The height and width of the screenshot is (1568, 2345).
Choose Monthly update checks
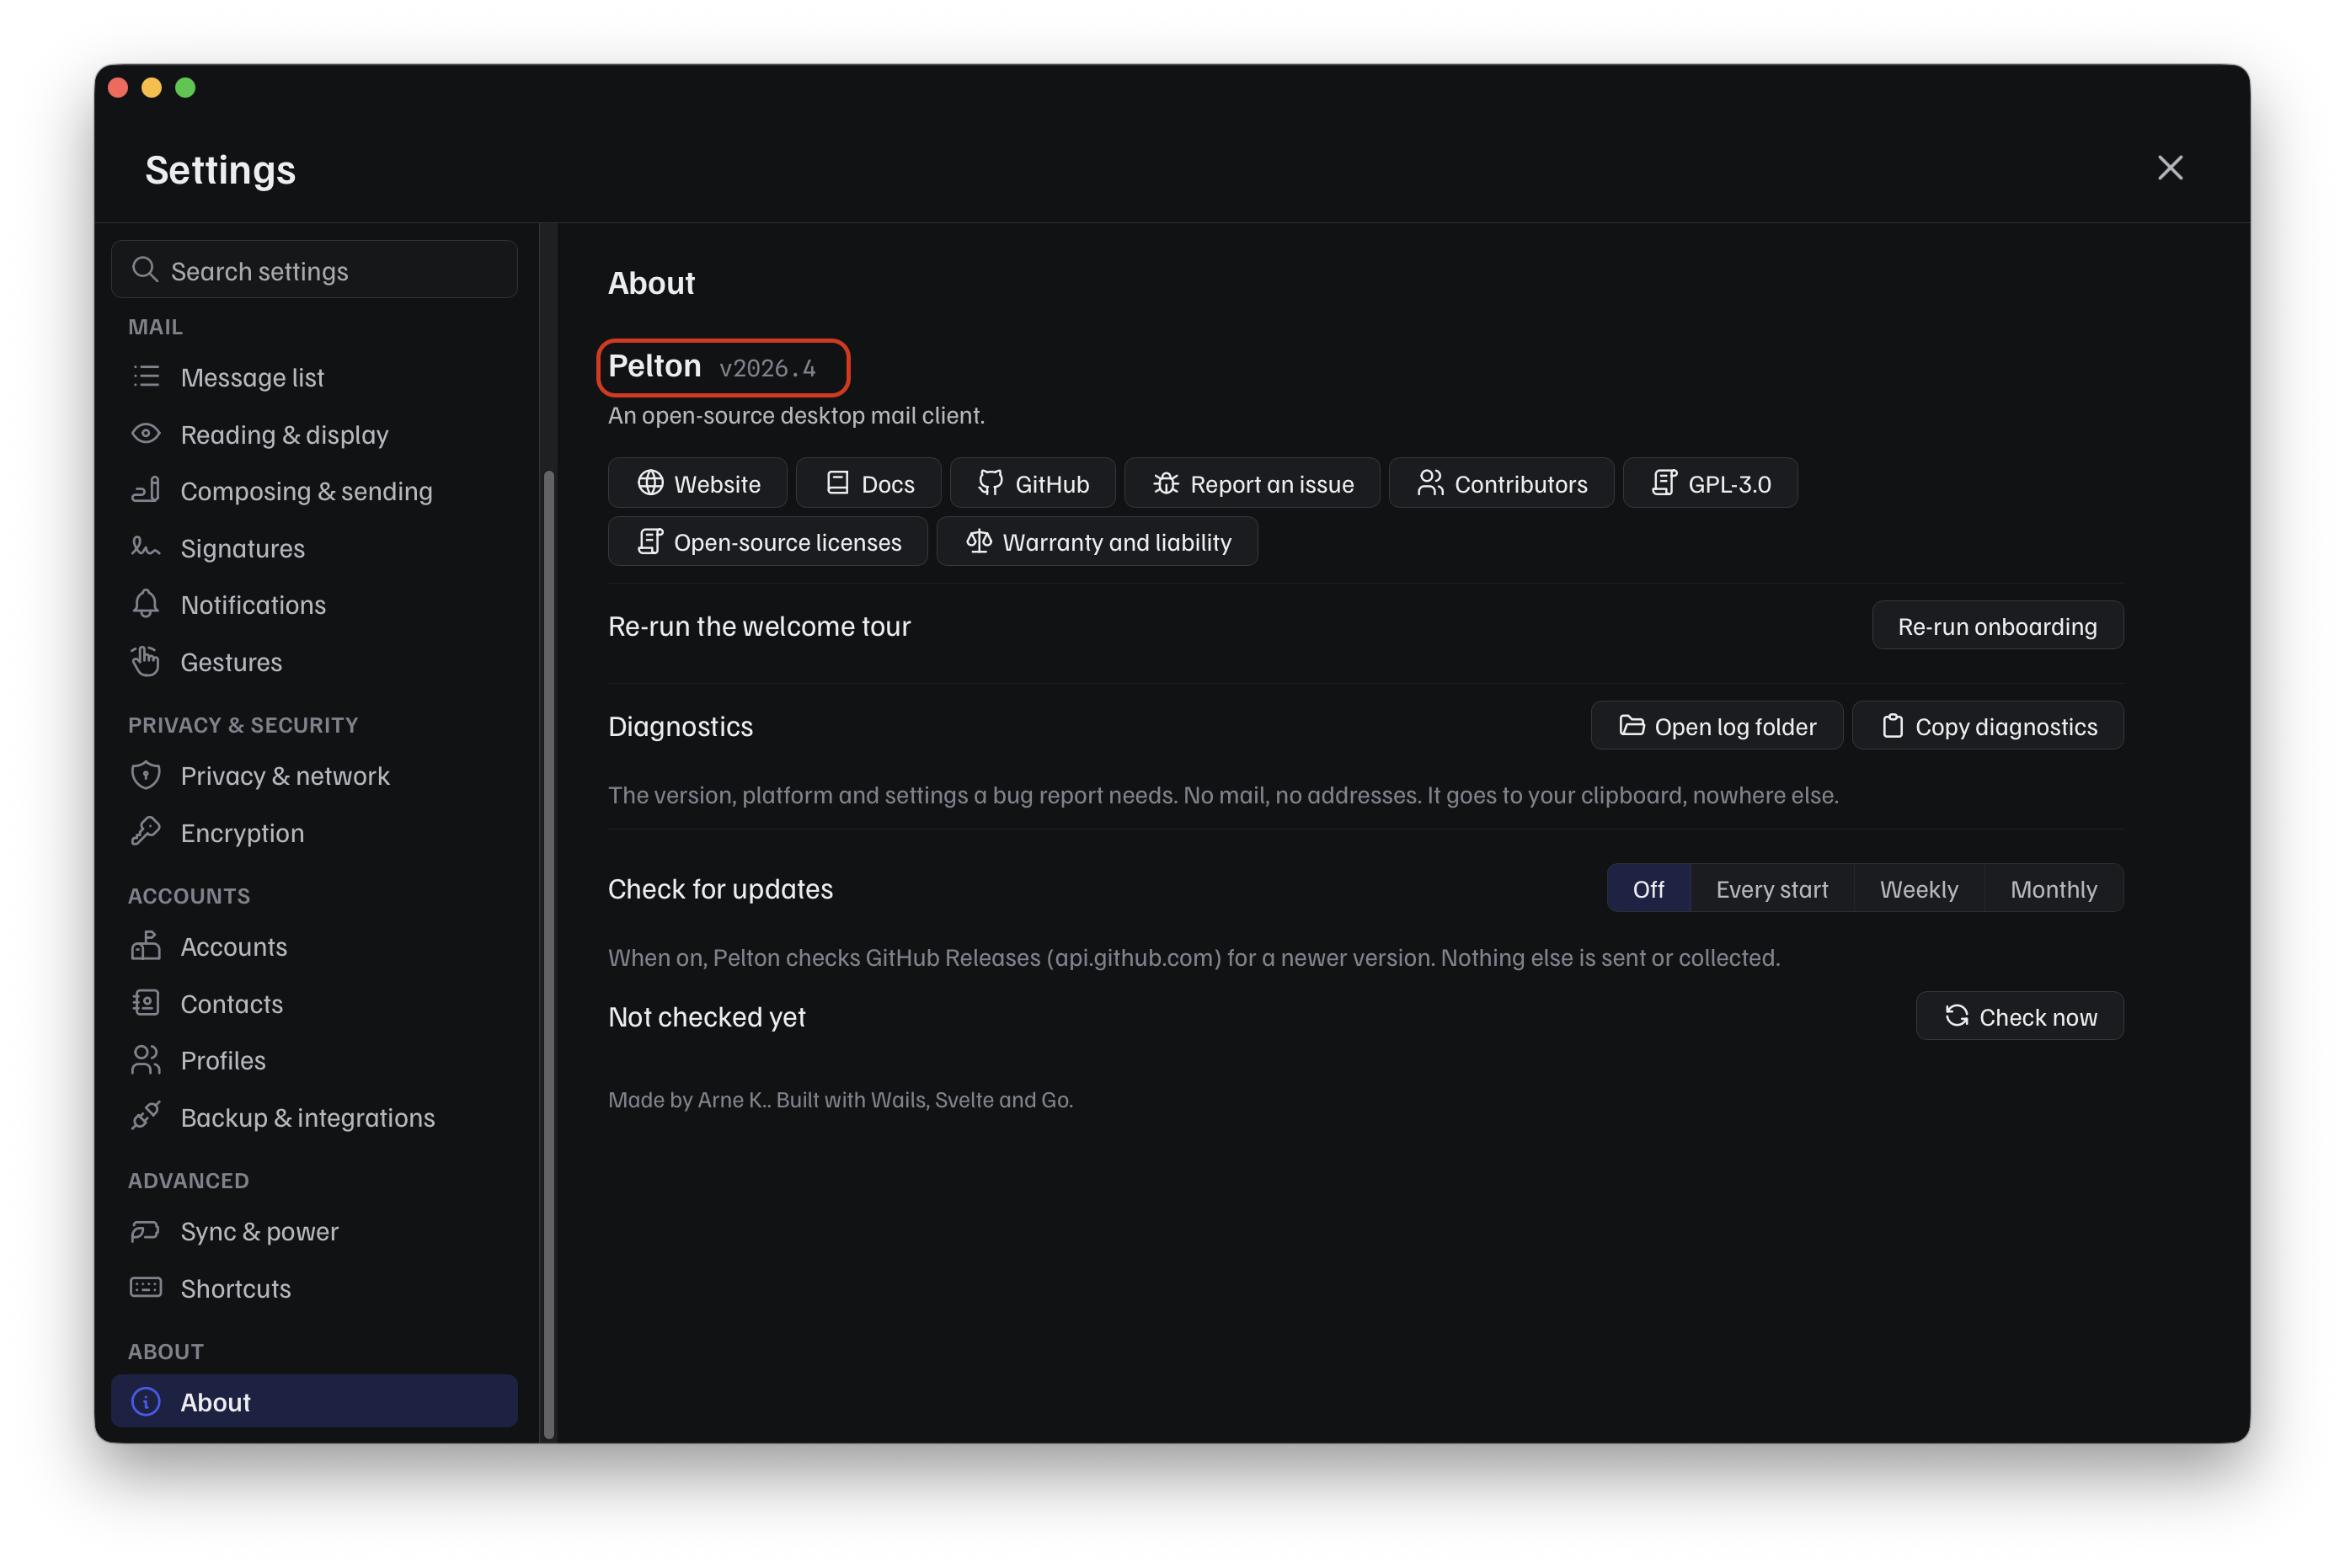point(2054,889)
